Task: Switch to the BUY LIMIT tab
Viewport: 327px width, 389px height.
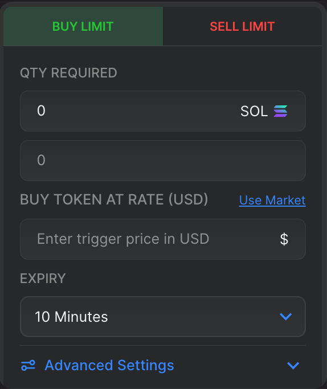Action: [x=83, y=26]
